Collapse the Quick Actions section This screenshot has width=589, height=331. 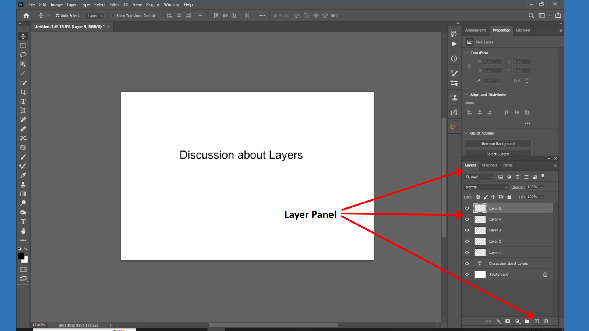[466, 133]
